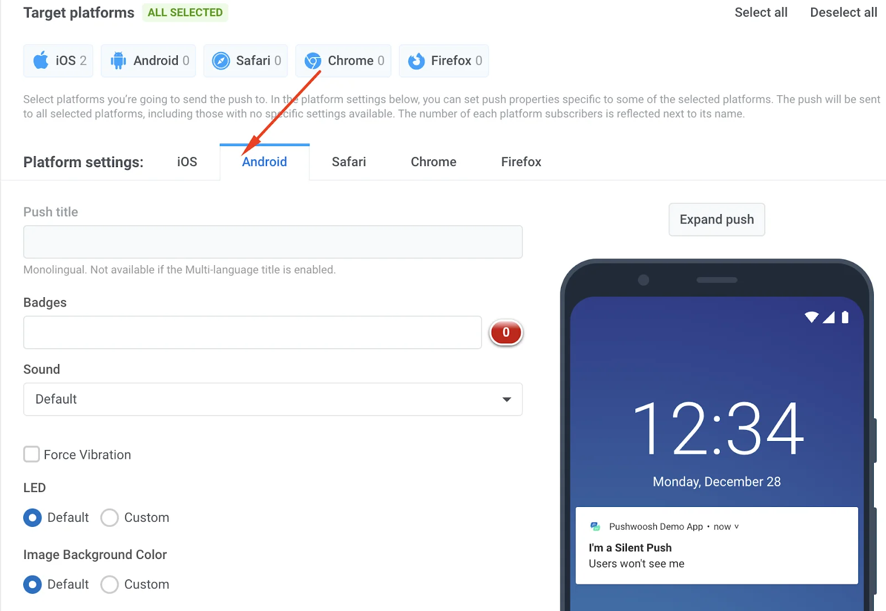Enable the Force Vibration checkbox

point(32,454)
